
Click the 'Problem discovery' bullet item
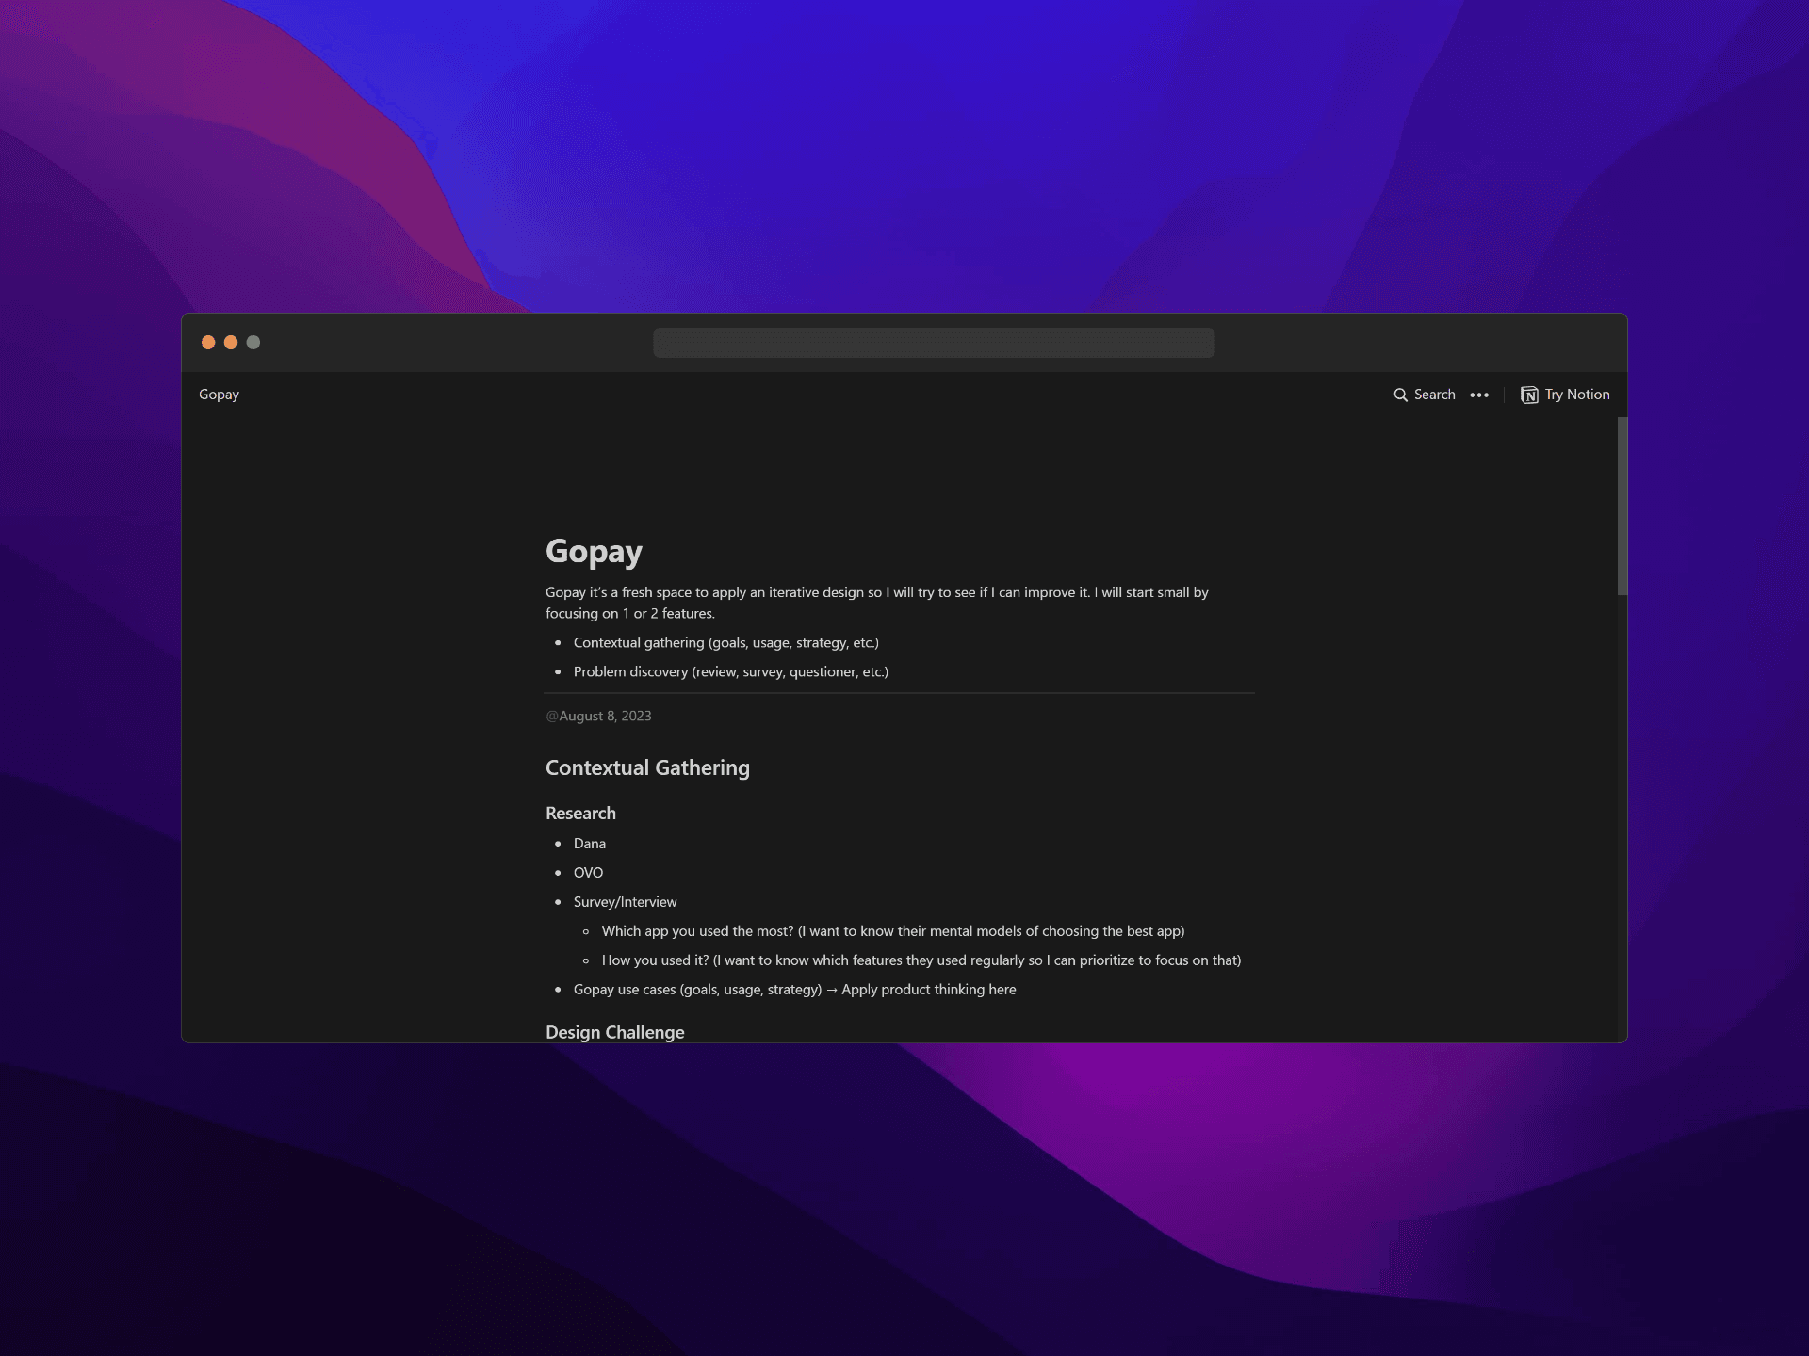tap(730, 671)
